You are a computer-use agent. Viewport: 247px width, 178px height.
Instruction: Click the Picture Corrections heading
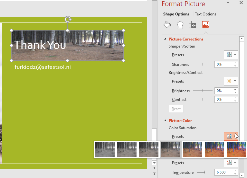tap(186, 39)
